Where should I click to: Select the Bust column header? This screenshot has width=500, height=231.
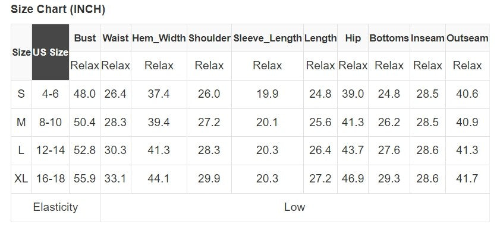pos(85,38)
